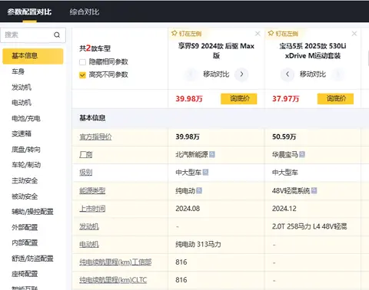Click the 纯电动 313马力 cell

(198, 245)
